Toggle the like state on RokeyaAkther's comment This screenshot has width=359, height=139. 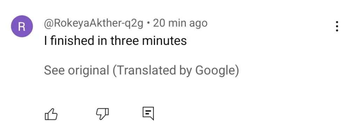(51, 114)
